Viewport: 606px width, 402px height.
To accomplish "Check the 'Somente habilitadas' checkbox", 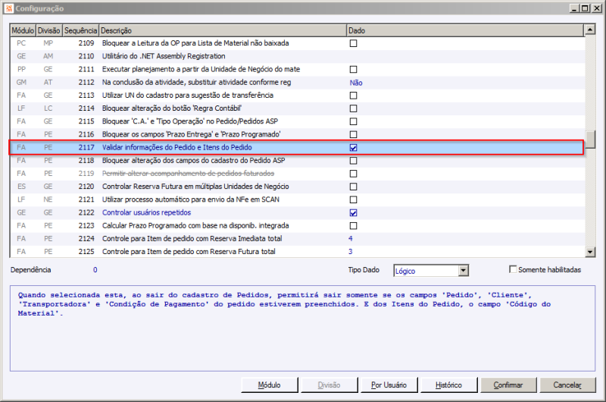I will coord(513,269).
